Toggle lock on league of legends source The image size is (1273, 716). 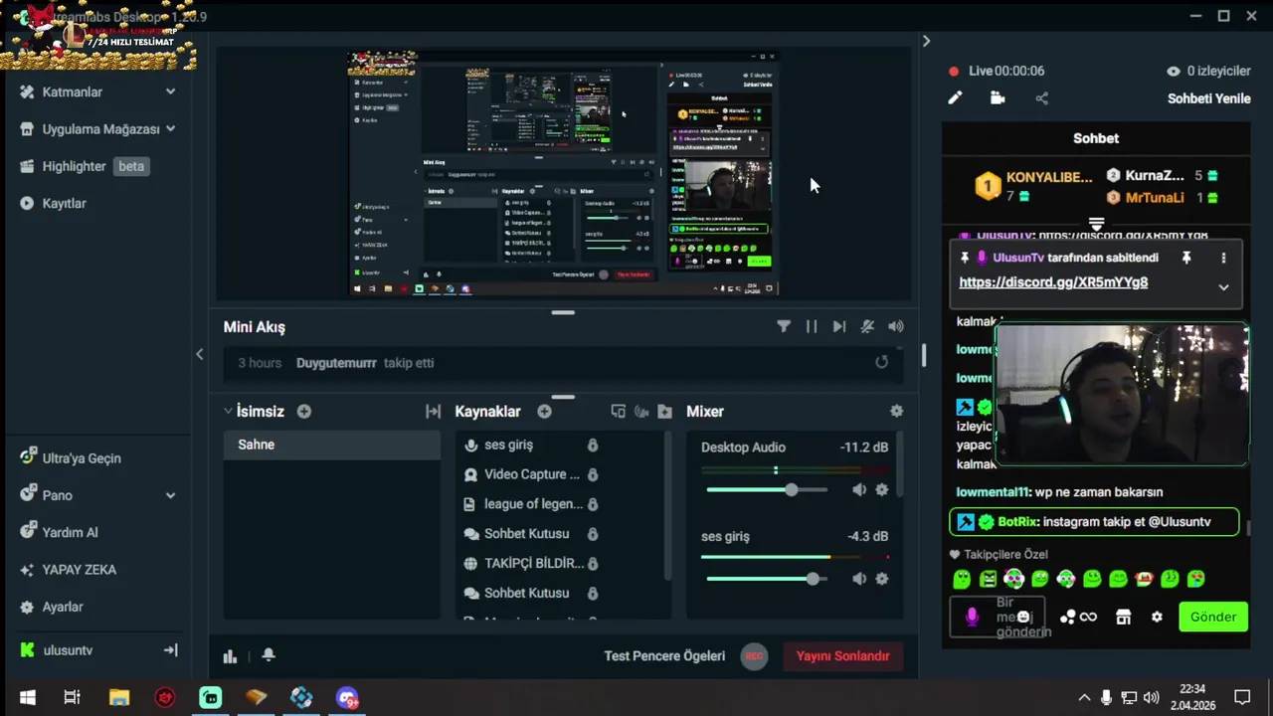[x=593, y=504]
